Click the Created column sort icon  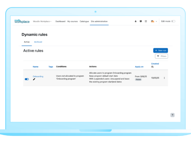(152, 67)
